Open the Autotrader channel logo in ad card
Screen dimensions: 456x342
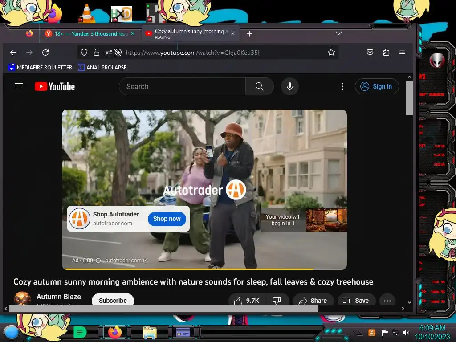(x=79, y=219)
